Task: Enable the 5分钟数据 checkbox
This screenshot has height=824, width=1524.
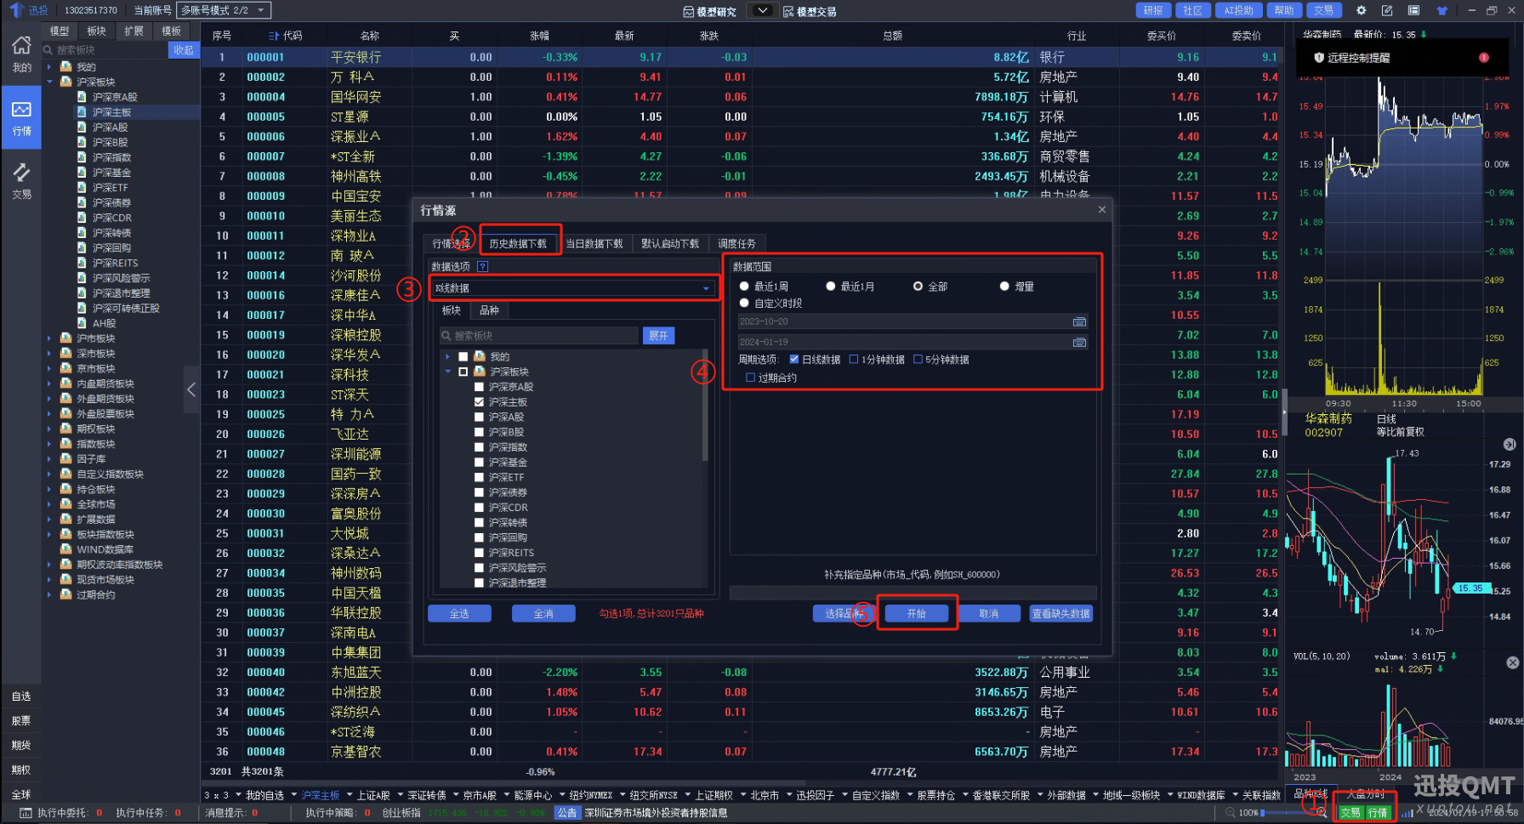Action: 918,360
